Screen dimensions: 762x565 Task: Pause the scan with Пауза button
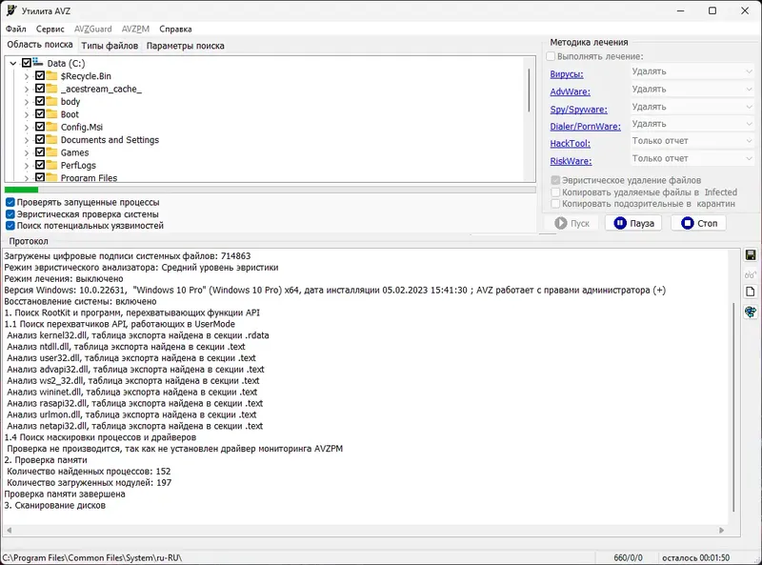point(633,223)
